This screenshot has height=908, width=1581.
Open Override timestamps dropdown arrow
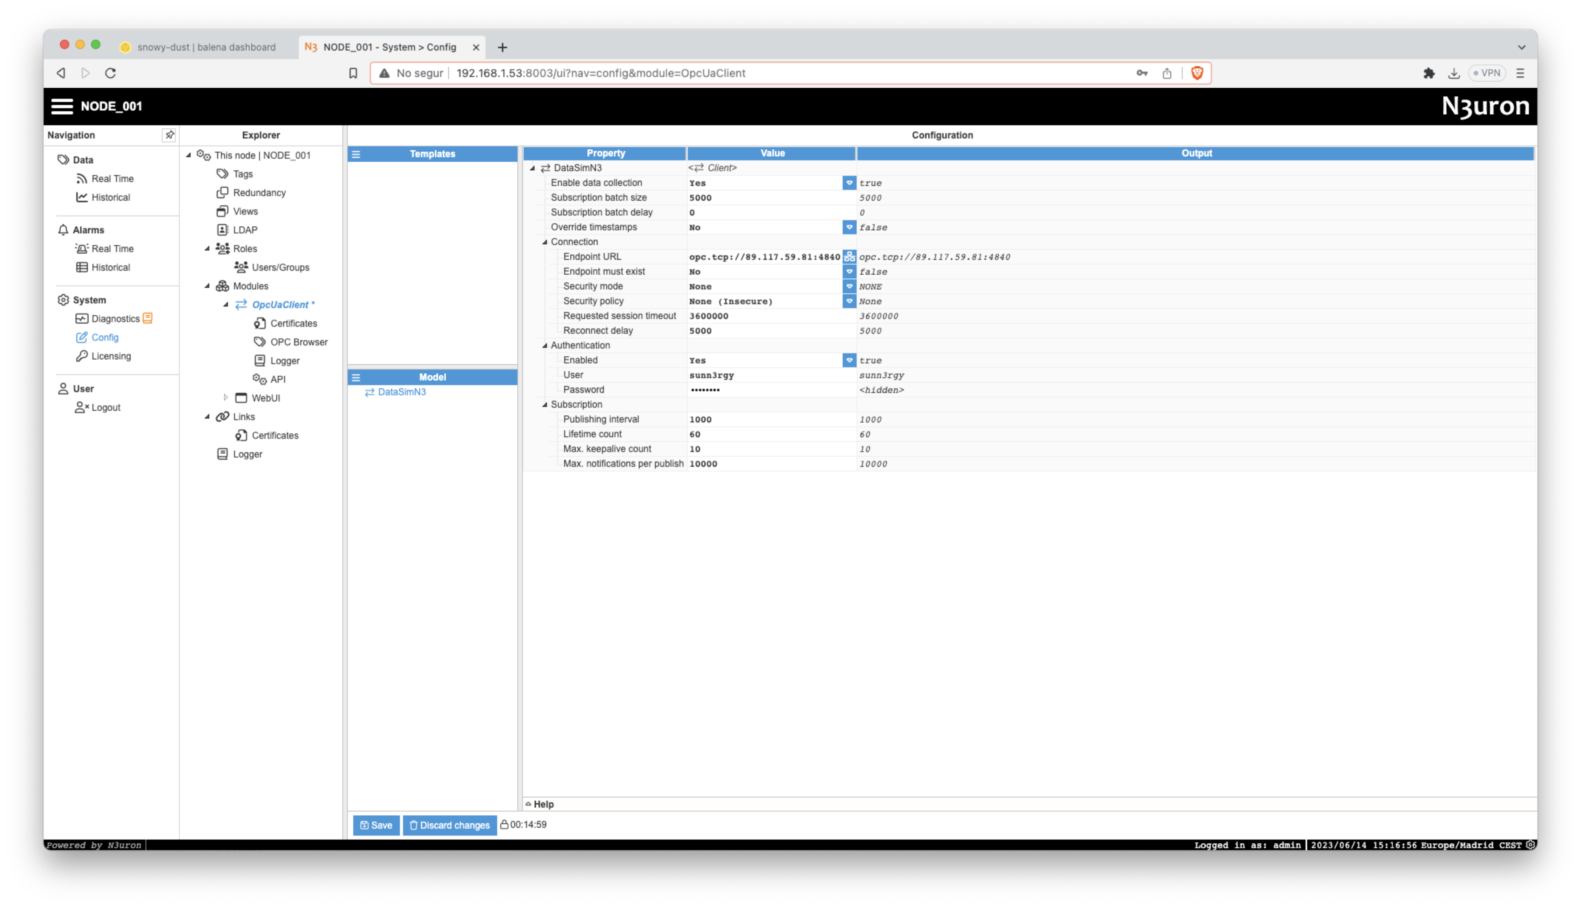click(849, 227)
